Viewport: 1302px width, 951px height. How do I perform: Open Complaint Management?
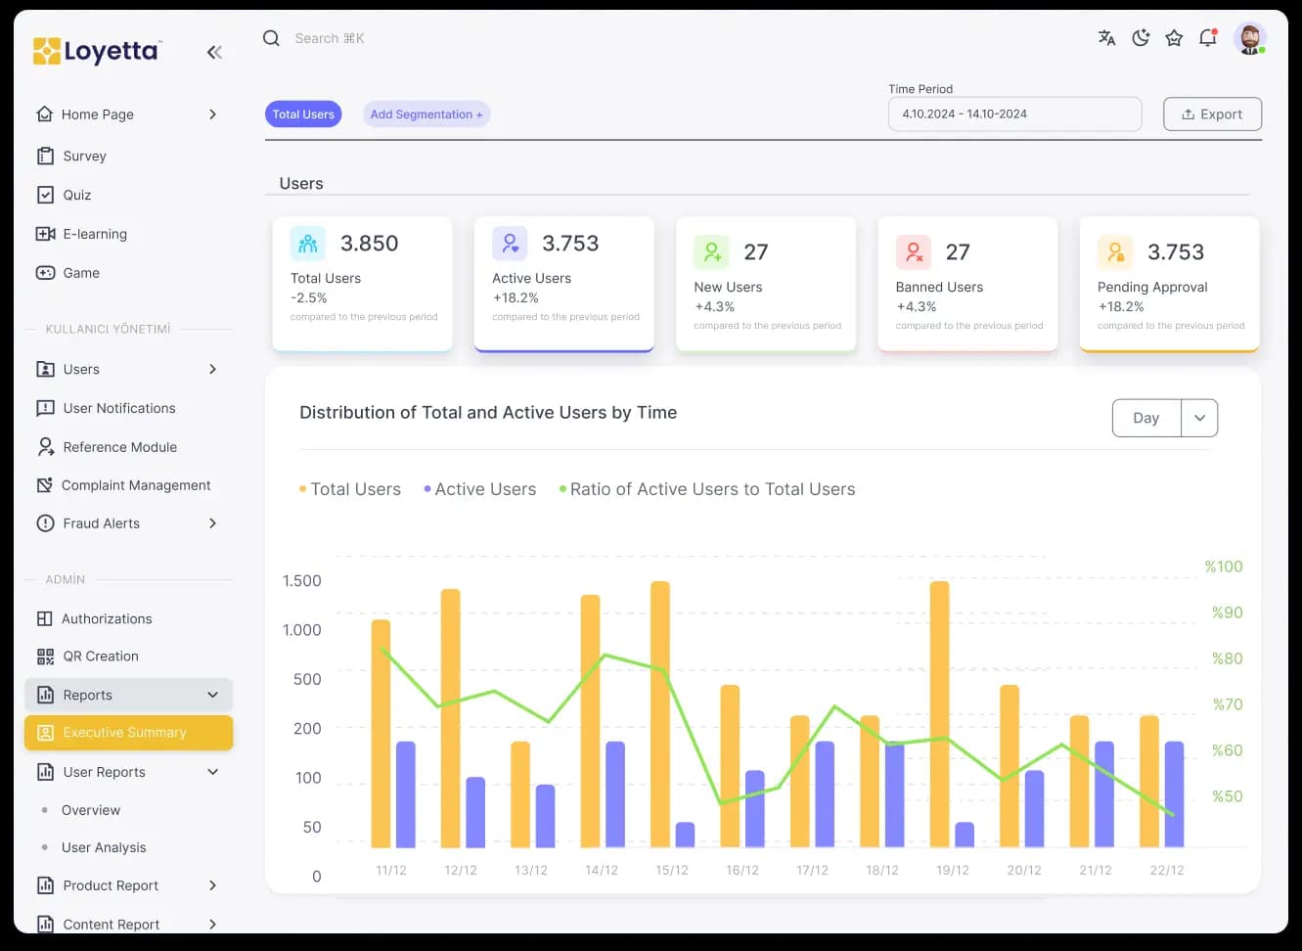point(136,484)
